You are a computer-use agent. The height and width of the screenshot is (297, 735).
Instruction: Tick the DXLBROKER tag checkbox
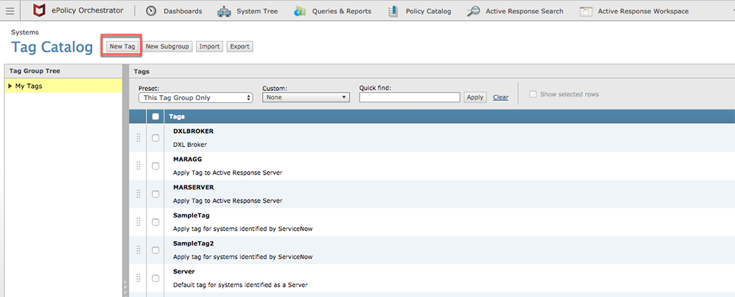click(156, 138)
